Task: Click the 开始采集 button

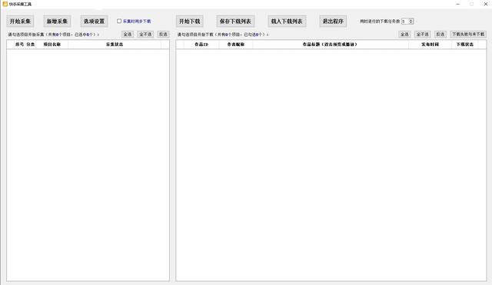Action: (x=20, y=22)
